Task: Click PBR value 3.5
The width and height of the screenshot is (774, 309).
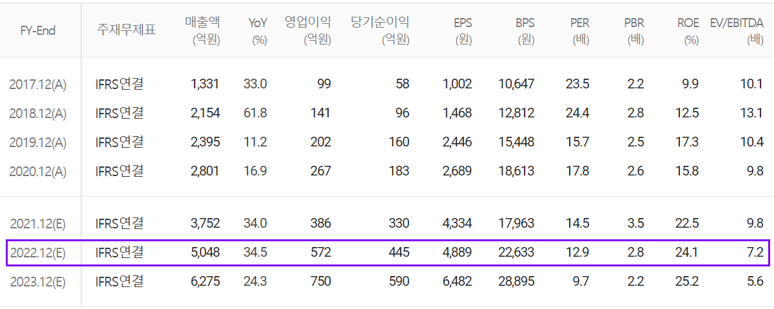Action: tap(635, 223)
